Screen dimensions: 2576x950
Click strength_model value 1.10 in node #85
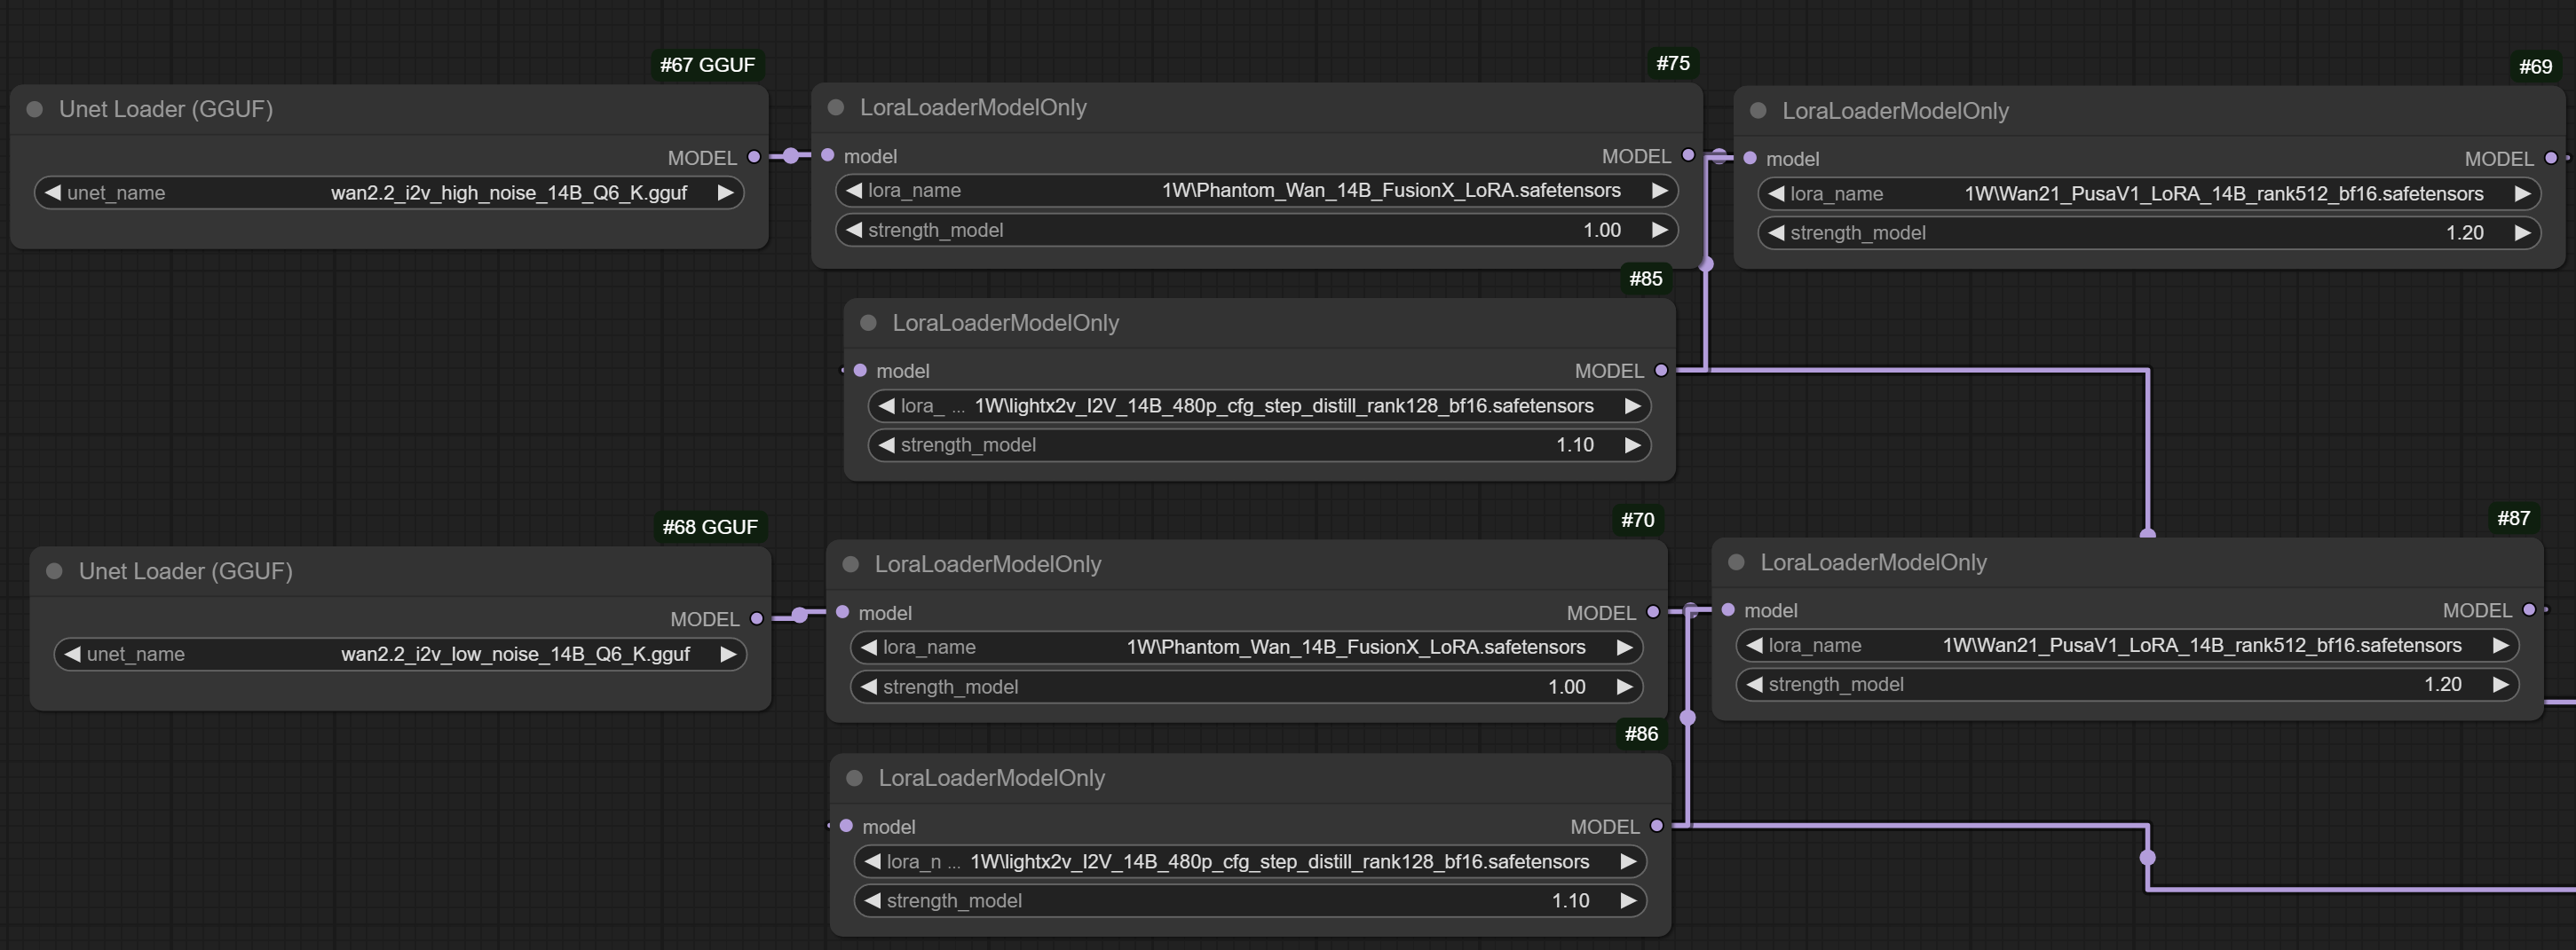[x=1575, y=444]
